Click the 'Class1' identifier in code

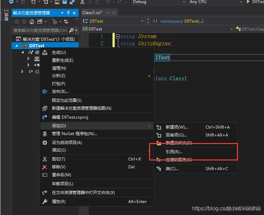tap(178, 79)
